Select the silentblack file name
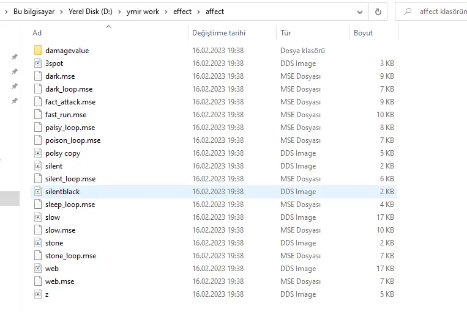 point(62,192)
